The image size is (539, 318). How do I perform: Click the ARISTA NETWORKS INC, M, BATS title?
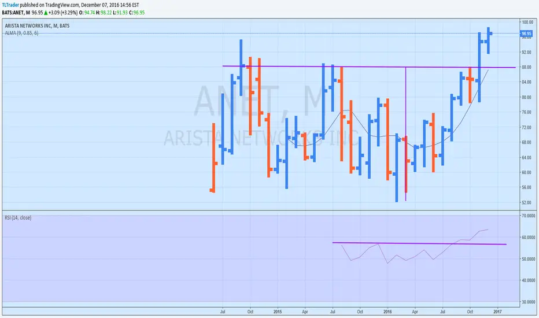[x=37, y=26]
